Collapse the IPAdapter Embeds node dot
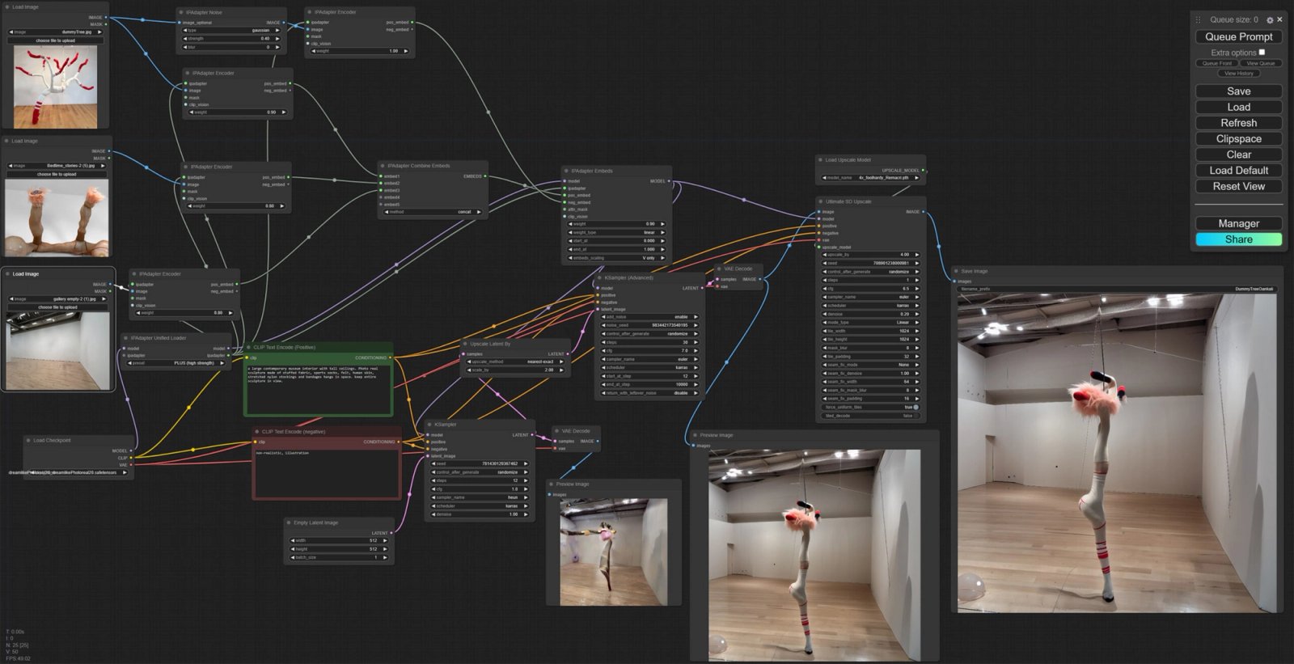Screen dimensions: 1294x664 point(566,171)
